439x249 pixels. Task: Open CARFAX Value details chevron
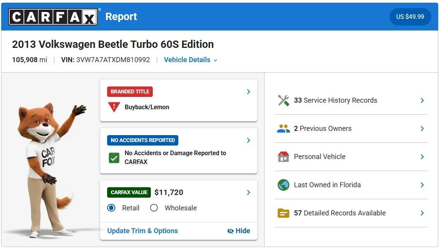click(248, 192)
